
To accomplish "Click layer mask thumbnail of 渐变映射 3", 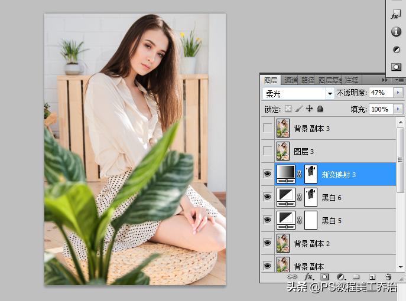I will click(311, 174).
